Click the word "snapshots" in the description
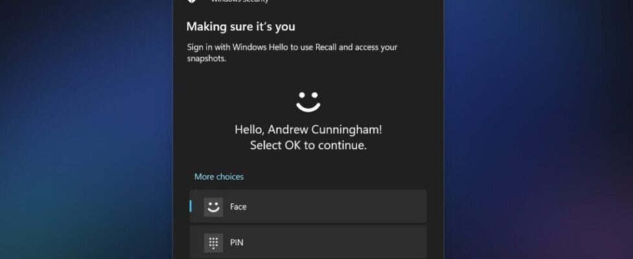Image resolution: width=633 pixels, height=259 pixels. (x=207, y=58)
